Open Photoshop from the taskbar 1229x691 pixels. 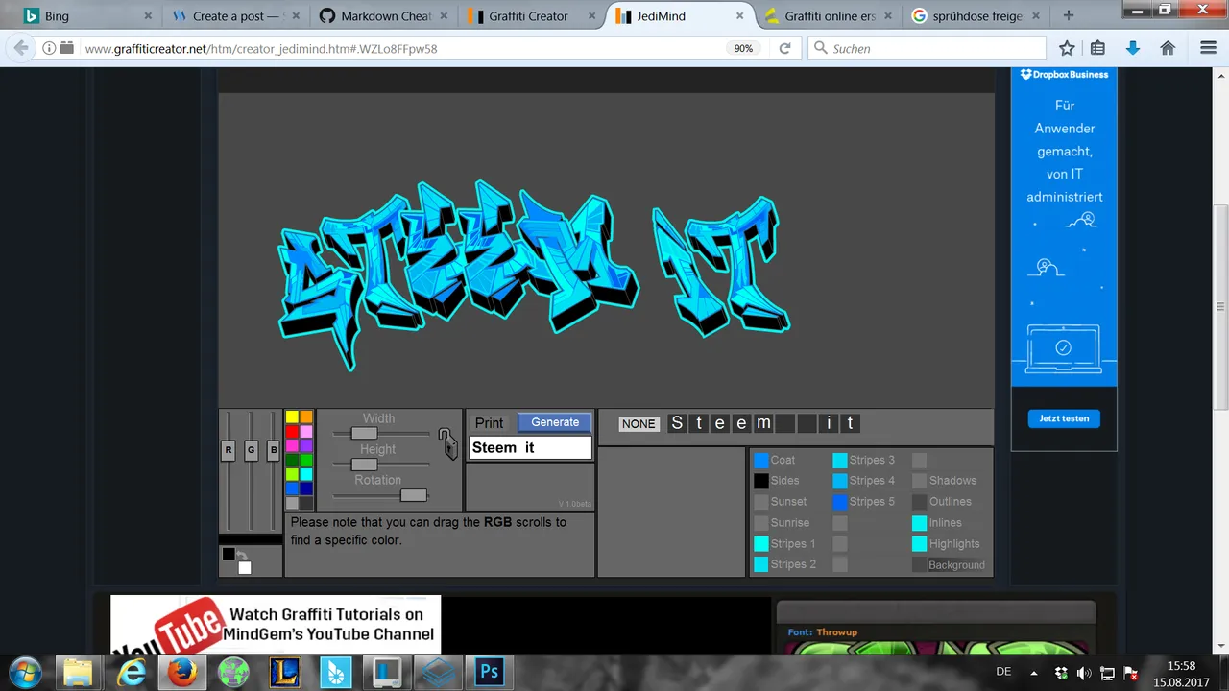[489, 672]
